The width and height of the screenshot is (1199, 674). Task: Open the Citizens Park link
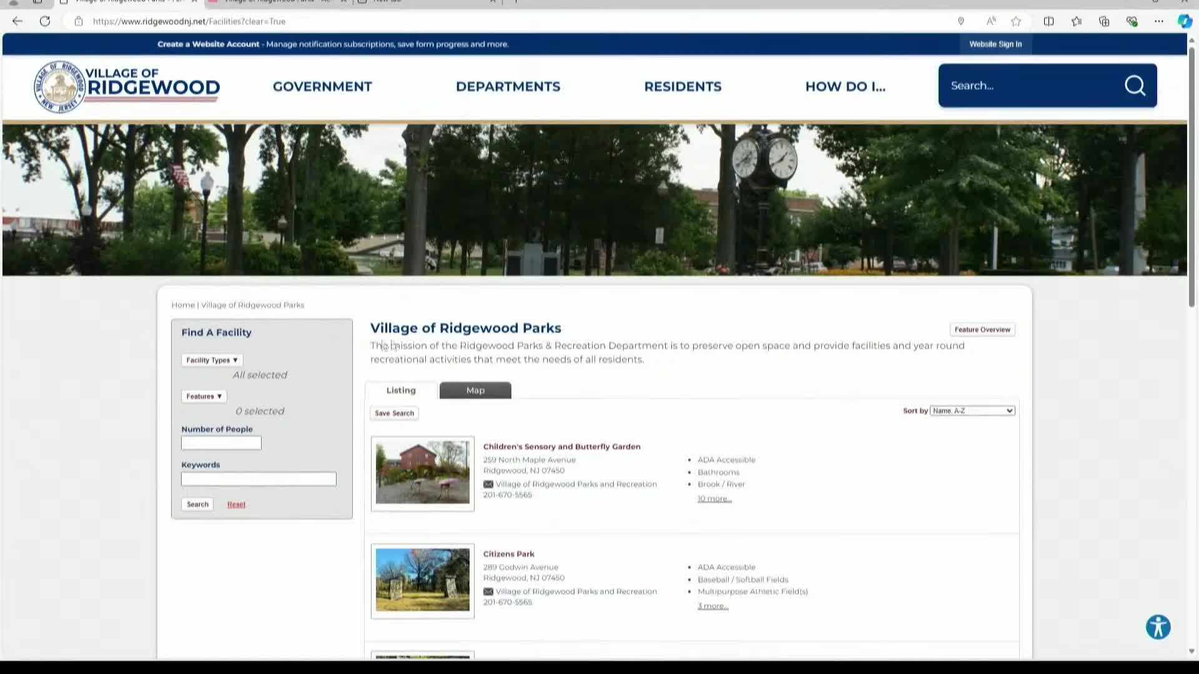[508, 554]
